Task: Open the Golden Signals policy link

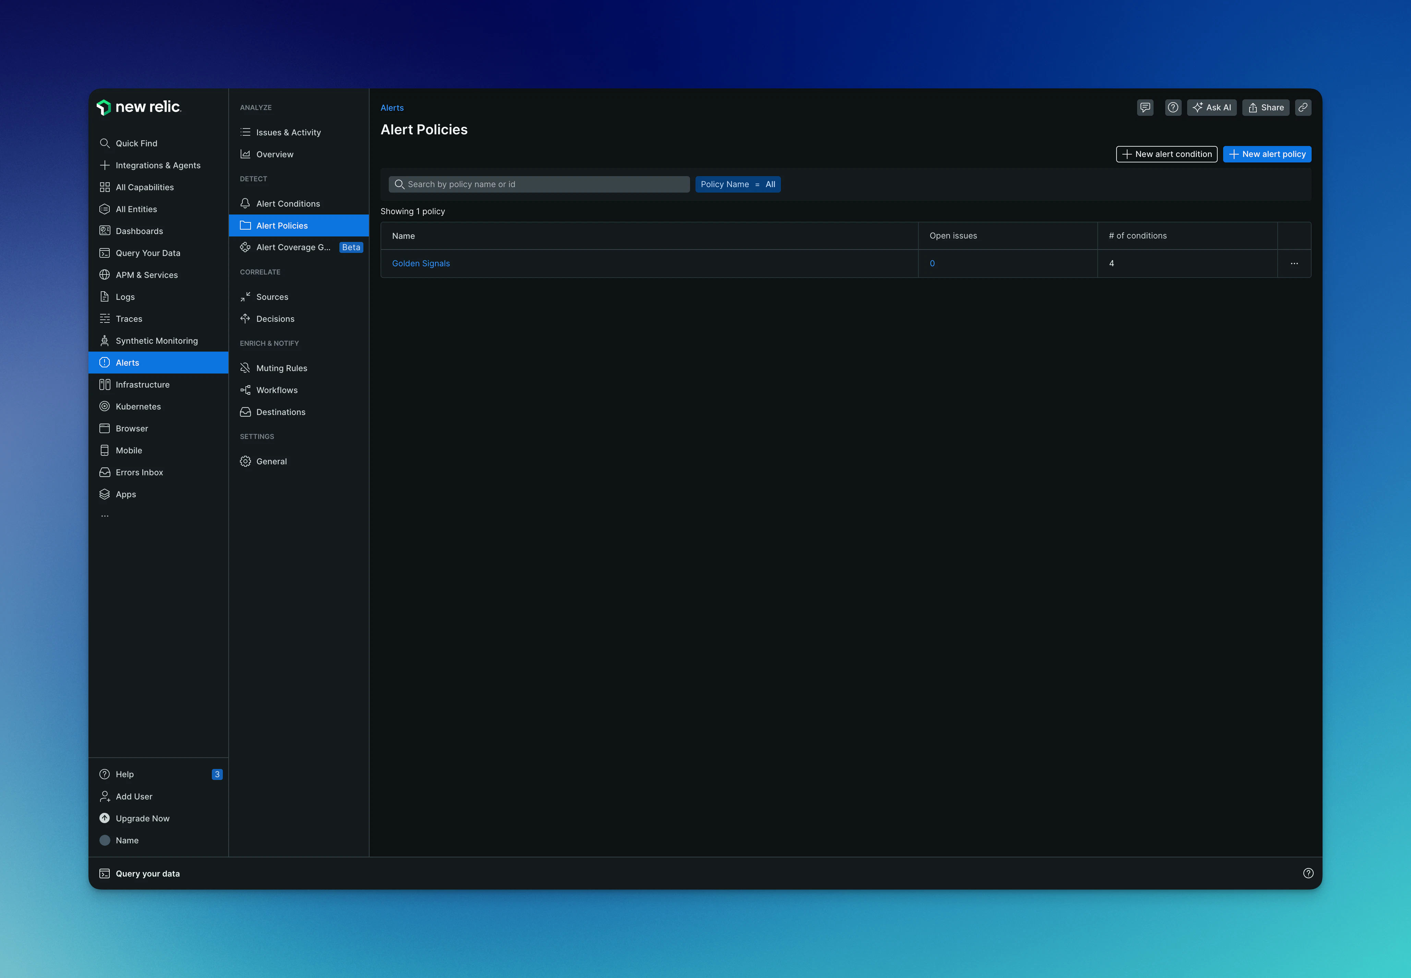Action: (x=421, y=264)
